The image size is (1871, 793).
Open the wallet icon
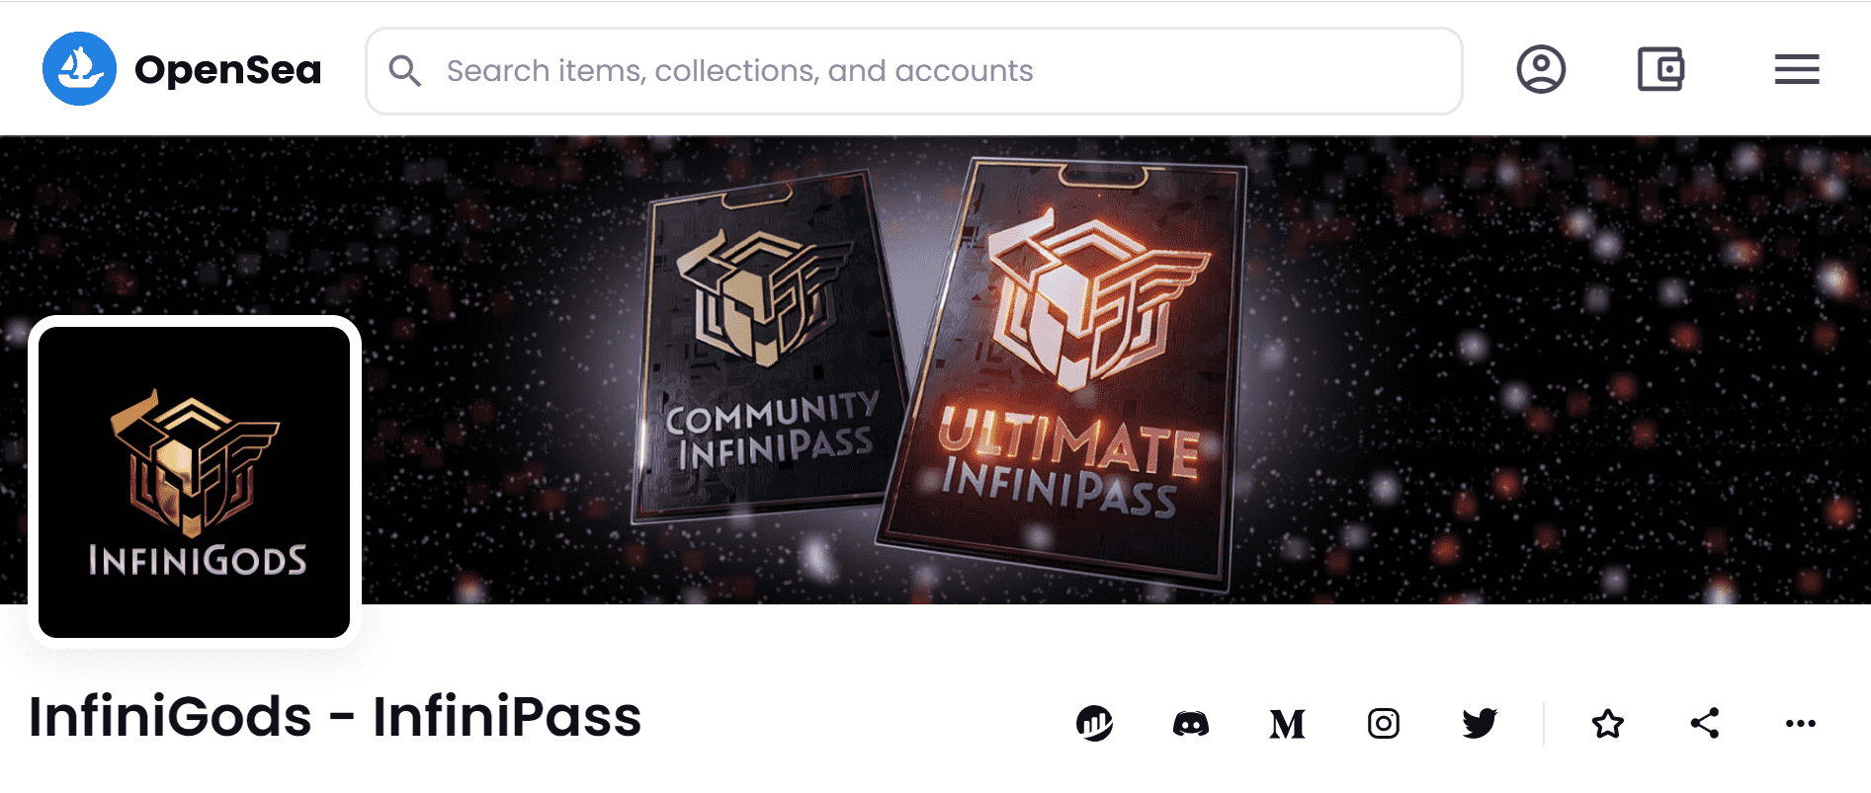[x=1660, y=69]
